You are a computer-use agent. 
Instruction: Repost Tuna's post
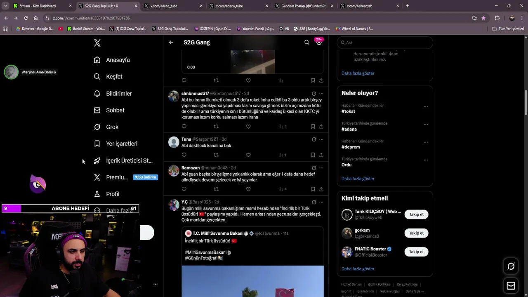216,155
